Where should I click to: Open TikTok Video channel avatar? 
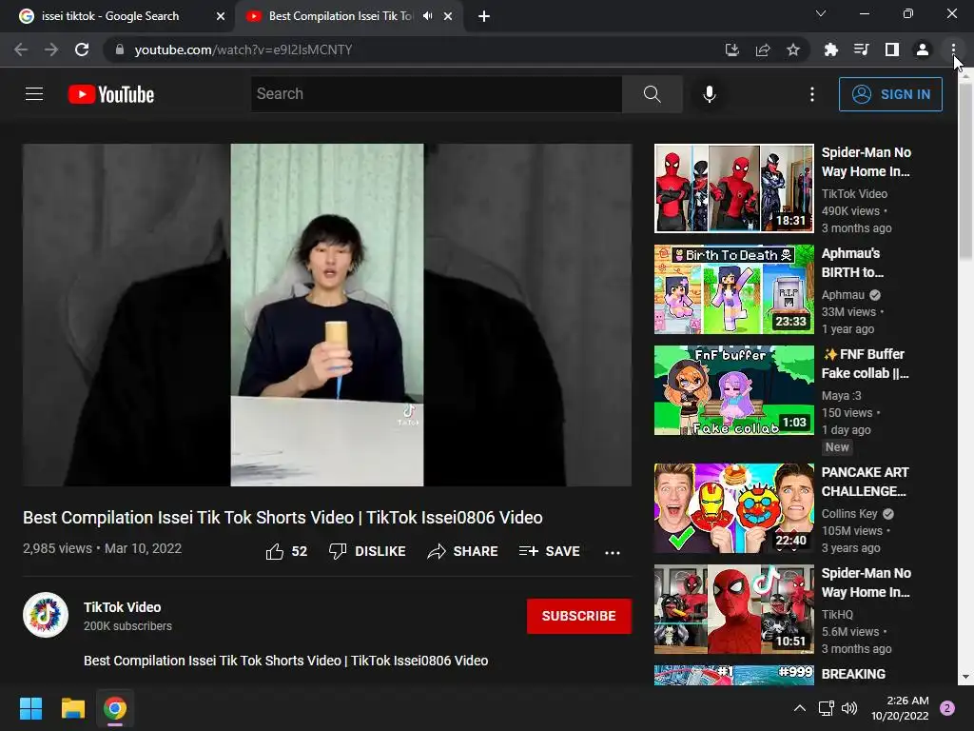point(46,616)
